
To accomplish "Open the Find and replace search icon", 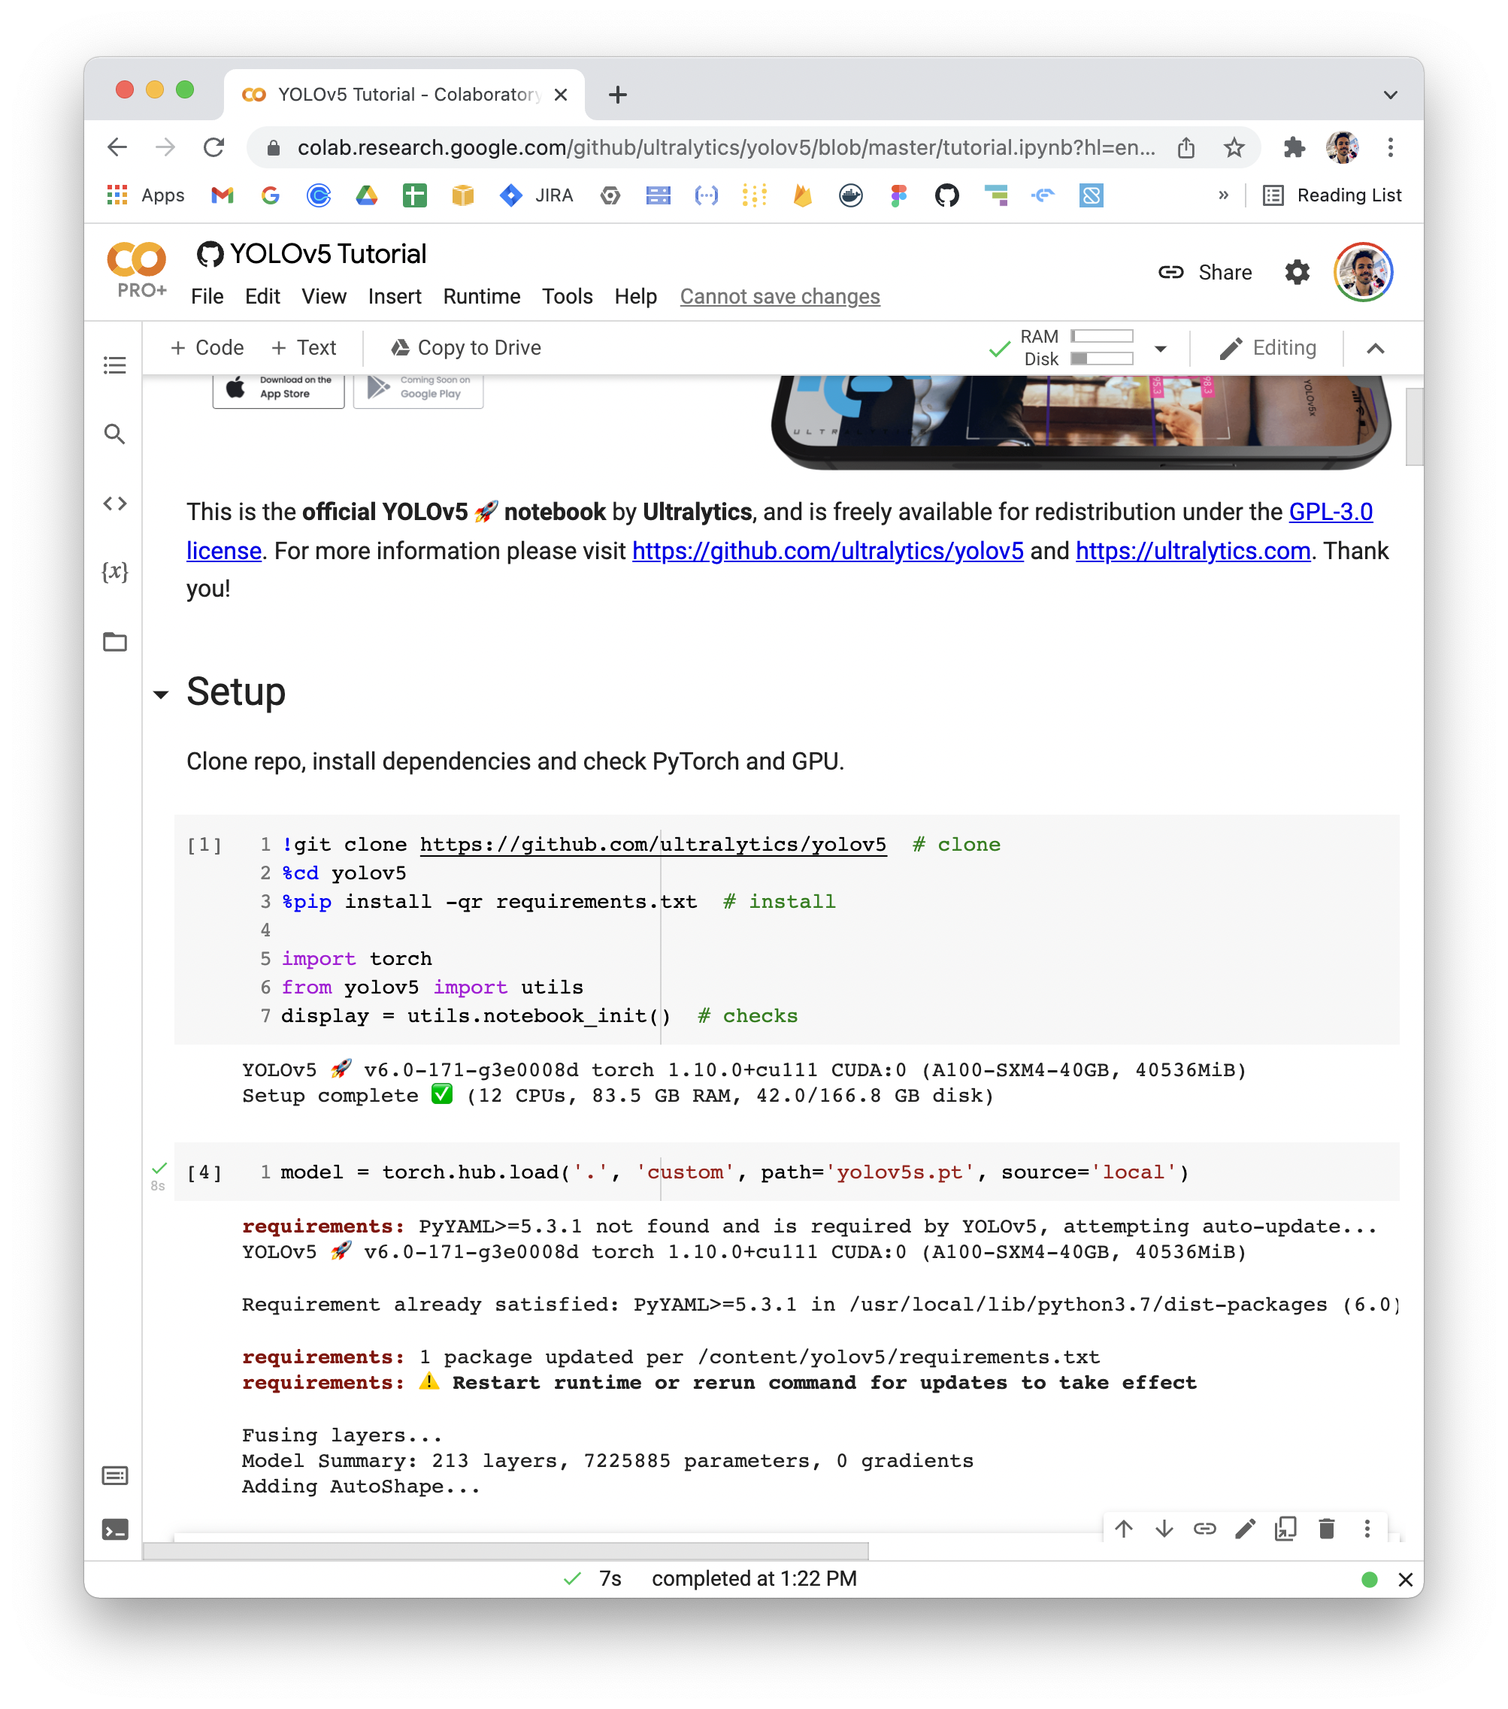I will coord(114,434).
